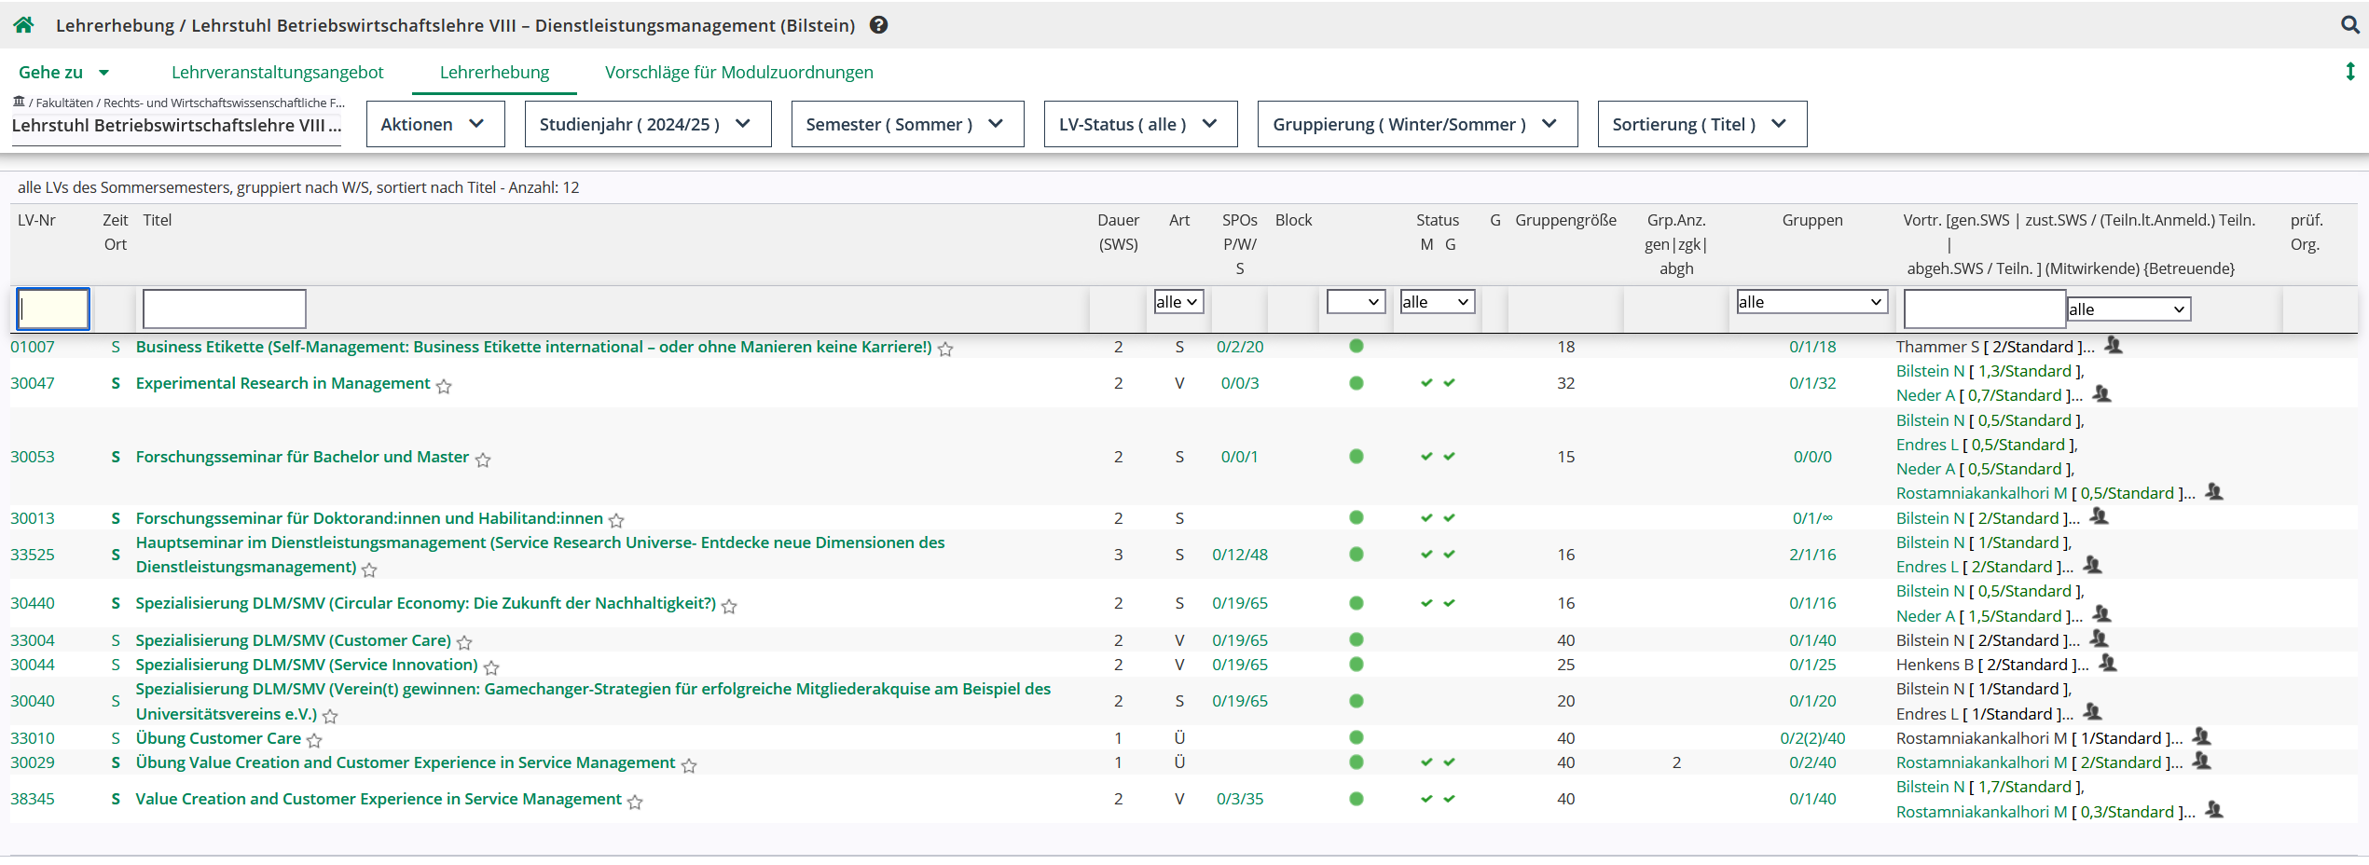
Task: Open Spezialisierung DLM/SMV (Customer Care) link
Action: [x=293, y=640]
